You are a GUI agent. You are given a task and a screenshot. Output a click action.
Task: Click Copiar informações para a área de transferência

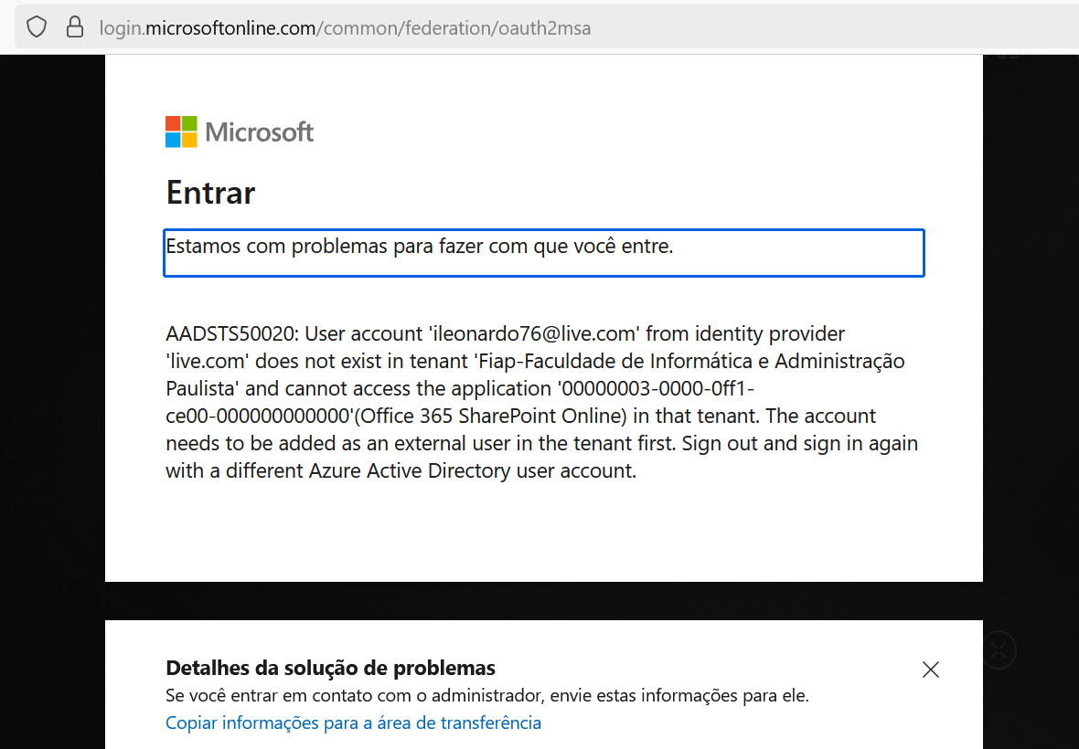coord(353,723)
